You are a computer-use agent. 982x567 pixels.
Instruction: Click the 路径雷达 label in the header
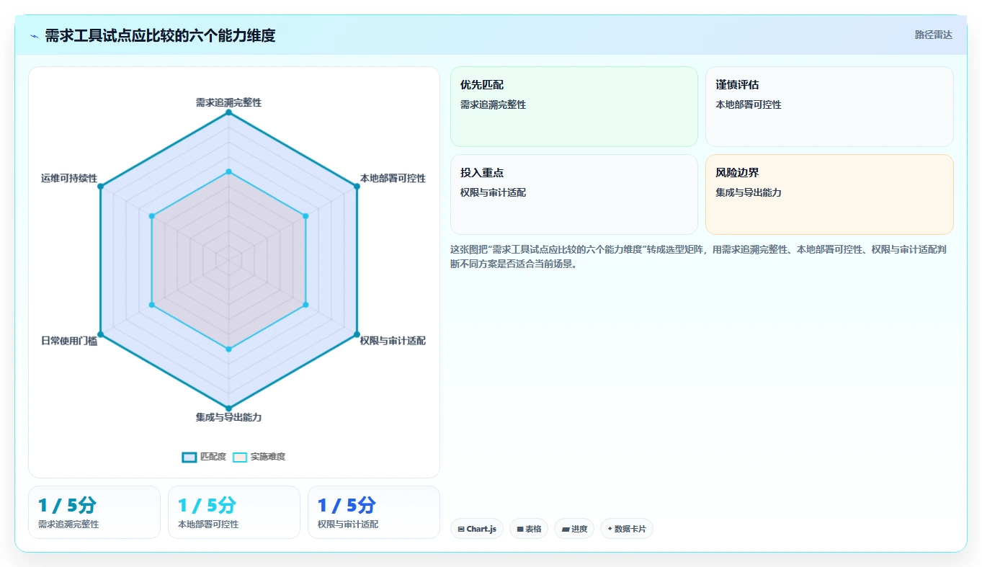pos(934,35)
